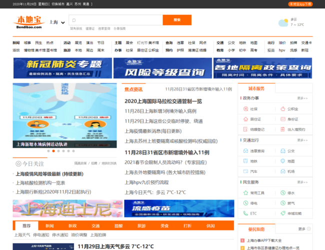This screenshot has height=250, width=325.
Task: Open the 流感疫苗 banner
Action: coord(179,208)
